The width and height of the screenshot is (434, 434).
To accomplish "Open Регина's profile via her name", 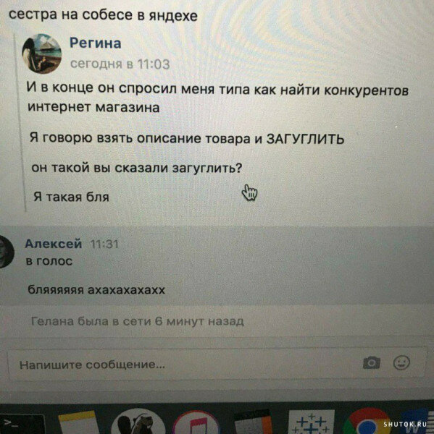I will pyautogui.click(x=95, y=43).
